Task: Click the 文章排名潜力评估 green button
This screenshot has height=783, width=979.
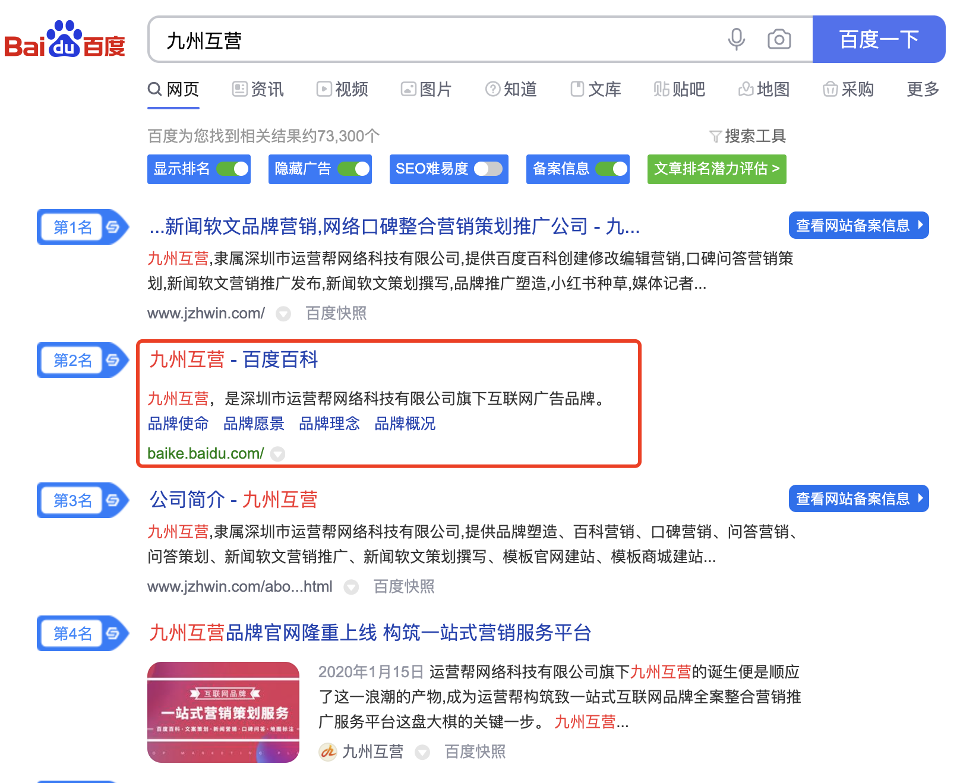Action: tap(716, 169)
